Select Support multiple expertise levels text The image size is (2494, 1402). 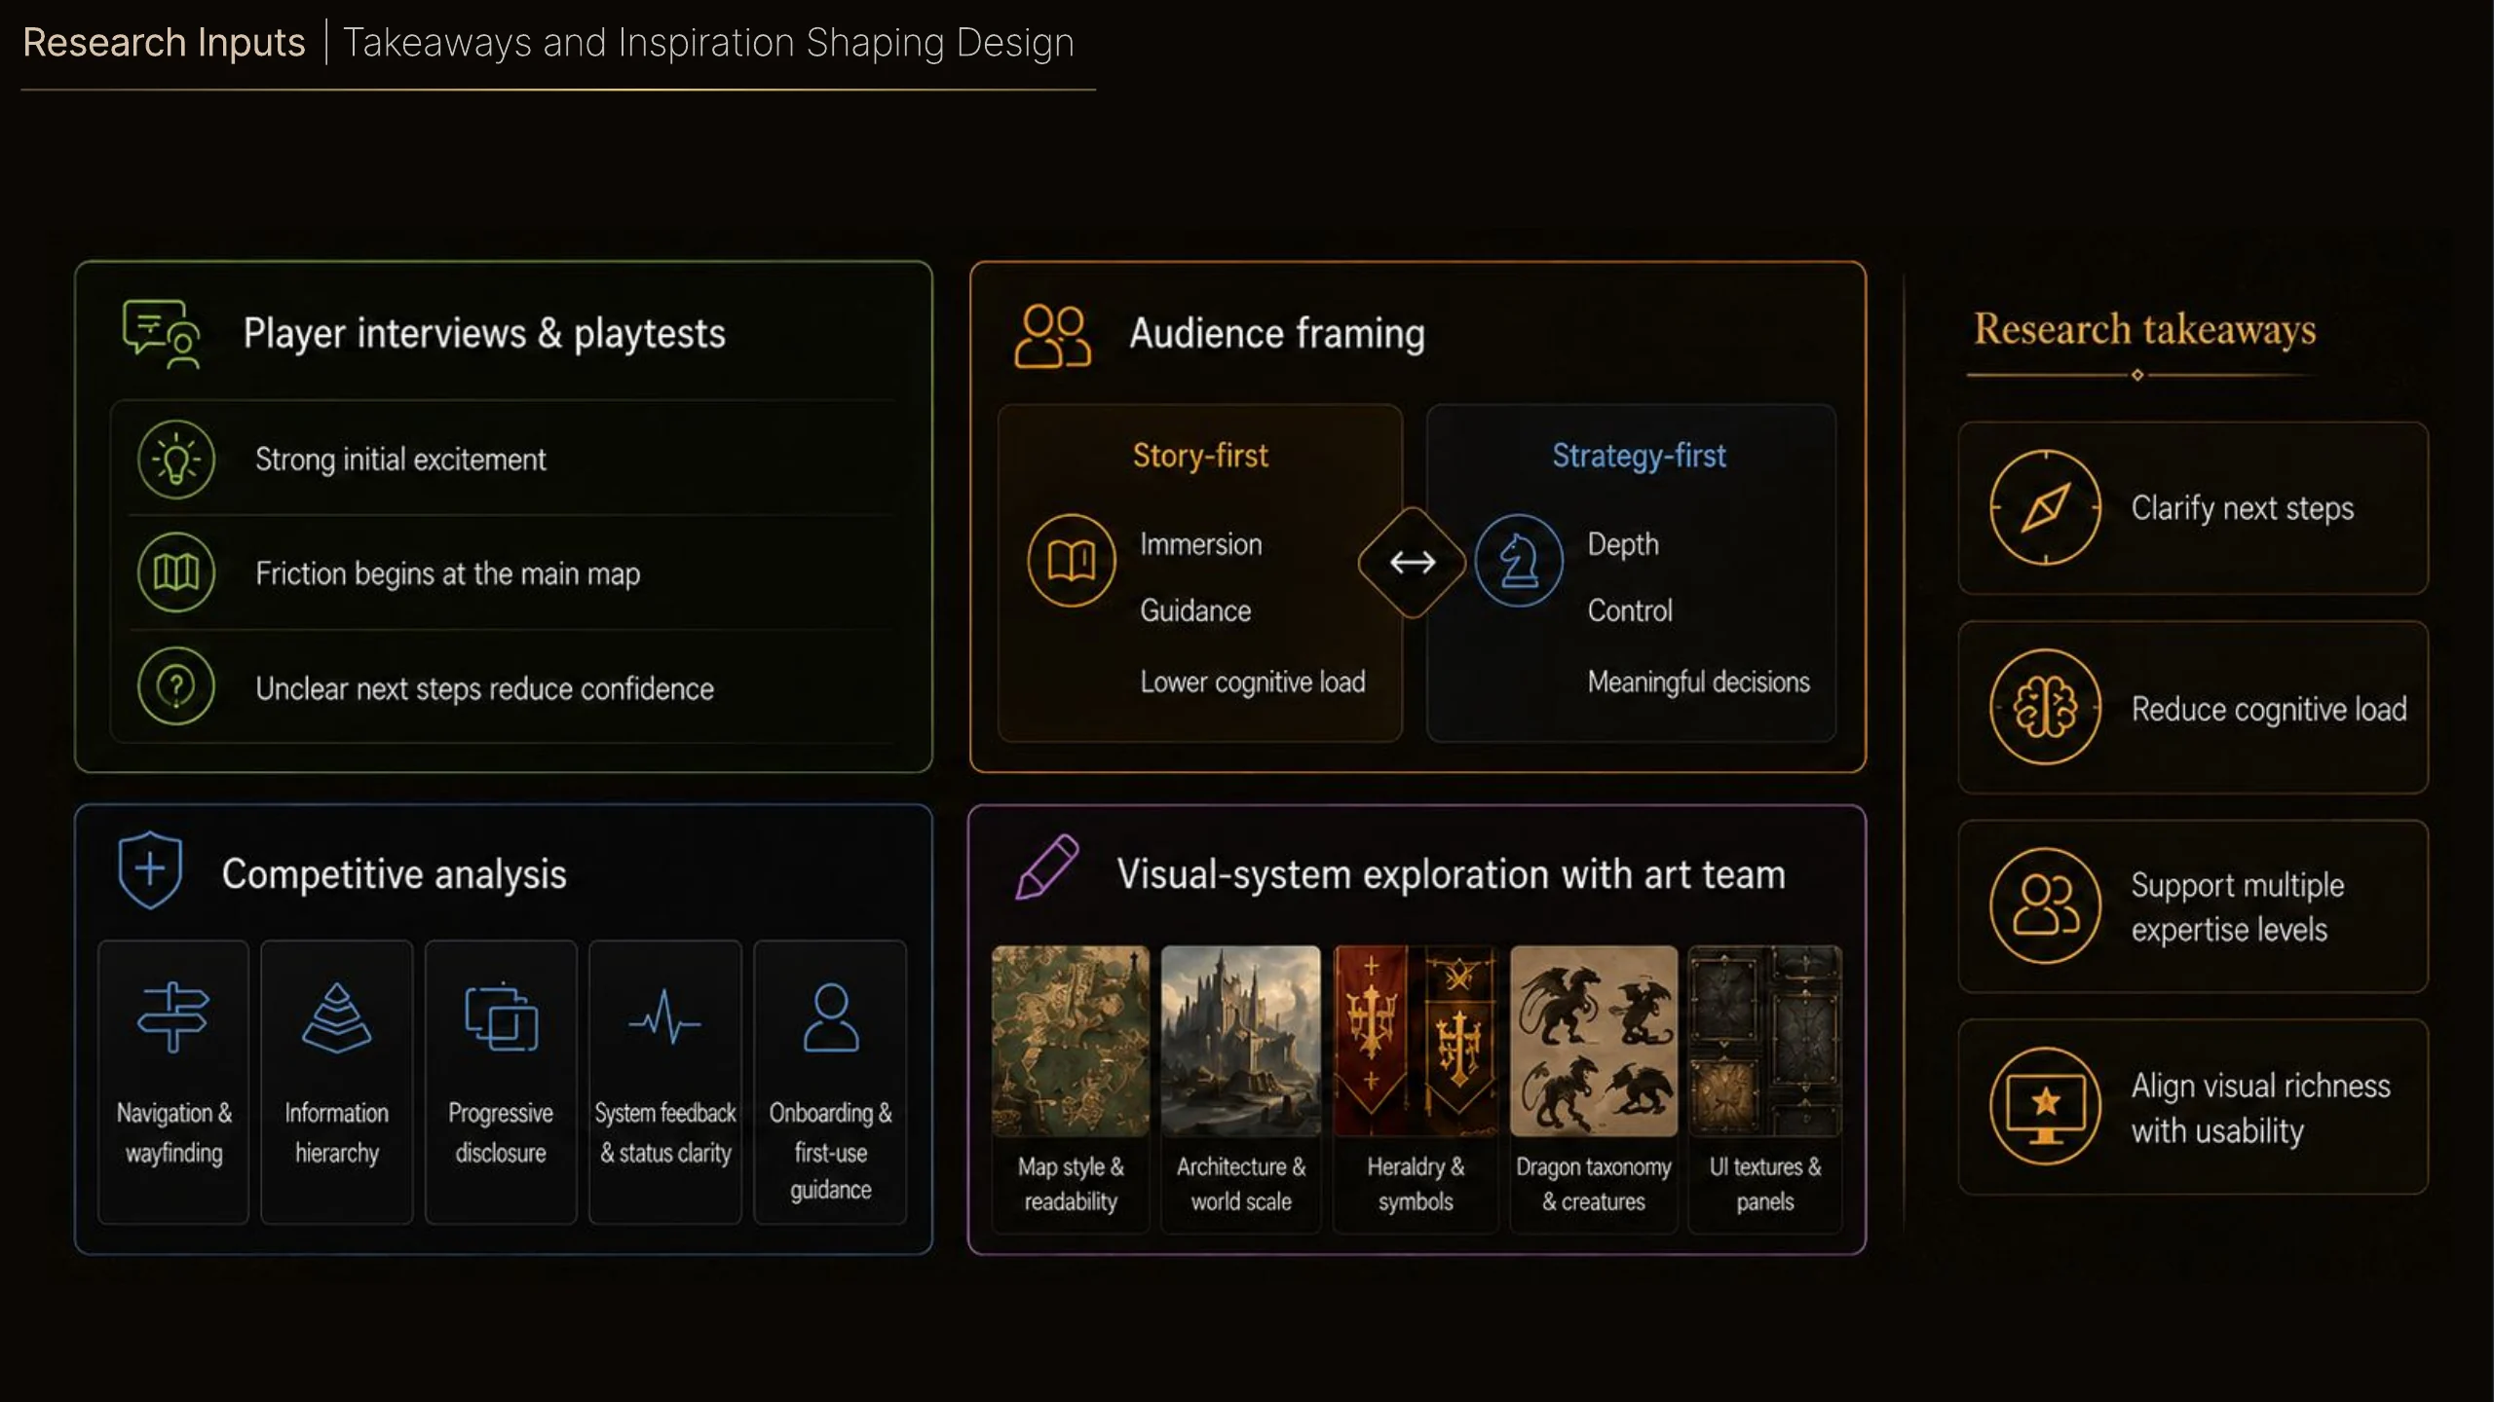[x=2238, y=906]
